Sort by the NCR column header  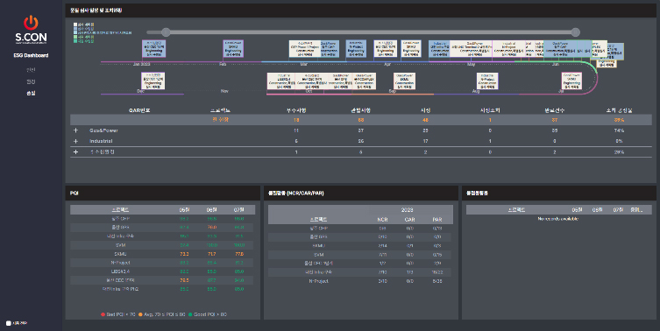pyautogui.click(x=382, y=220)
